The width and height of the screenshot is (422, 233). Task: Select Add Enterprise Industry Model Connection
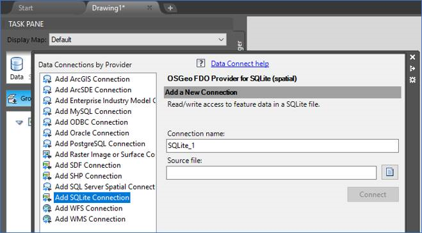pos(105,100)
